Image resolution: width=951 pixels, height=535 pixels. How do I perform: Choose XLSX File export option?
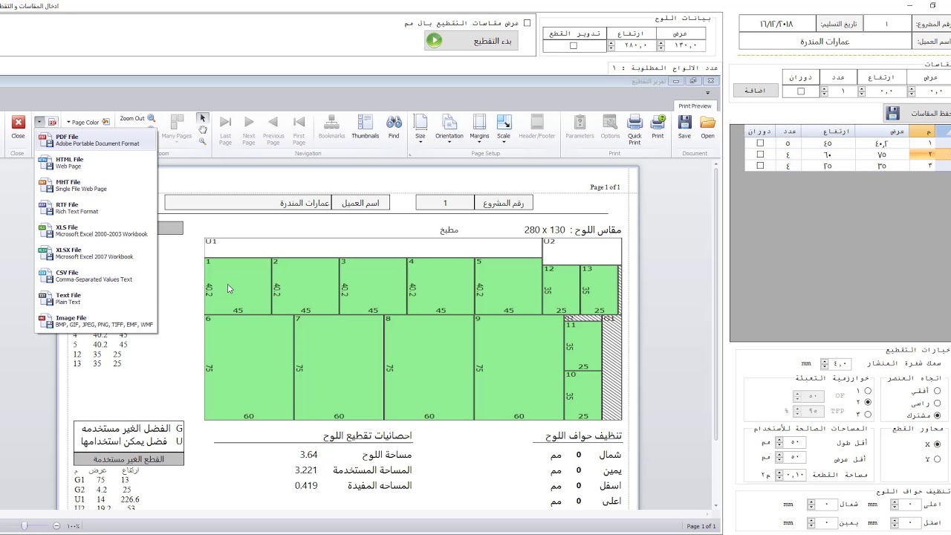click(x=97, y=253)
